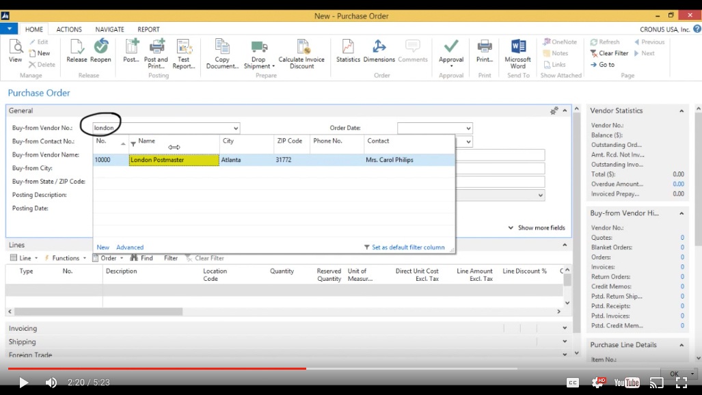Click the Overdue Amount value link
The height and width of the screenshot is (395, 702).
pyautogui.click(x=678, y=184)
